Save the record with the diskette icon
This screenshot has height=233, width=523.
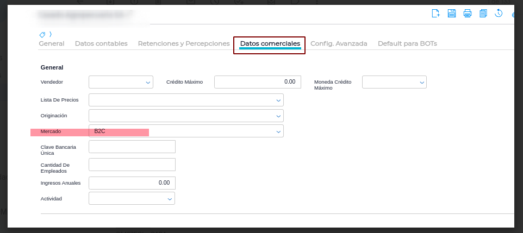tap(451, 14)
